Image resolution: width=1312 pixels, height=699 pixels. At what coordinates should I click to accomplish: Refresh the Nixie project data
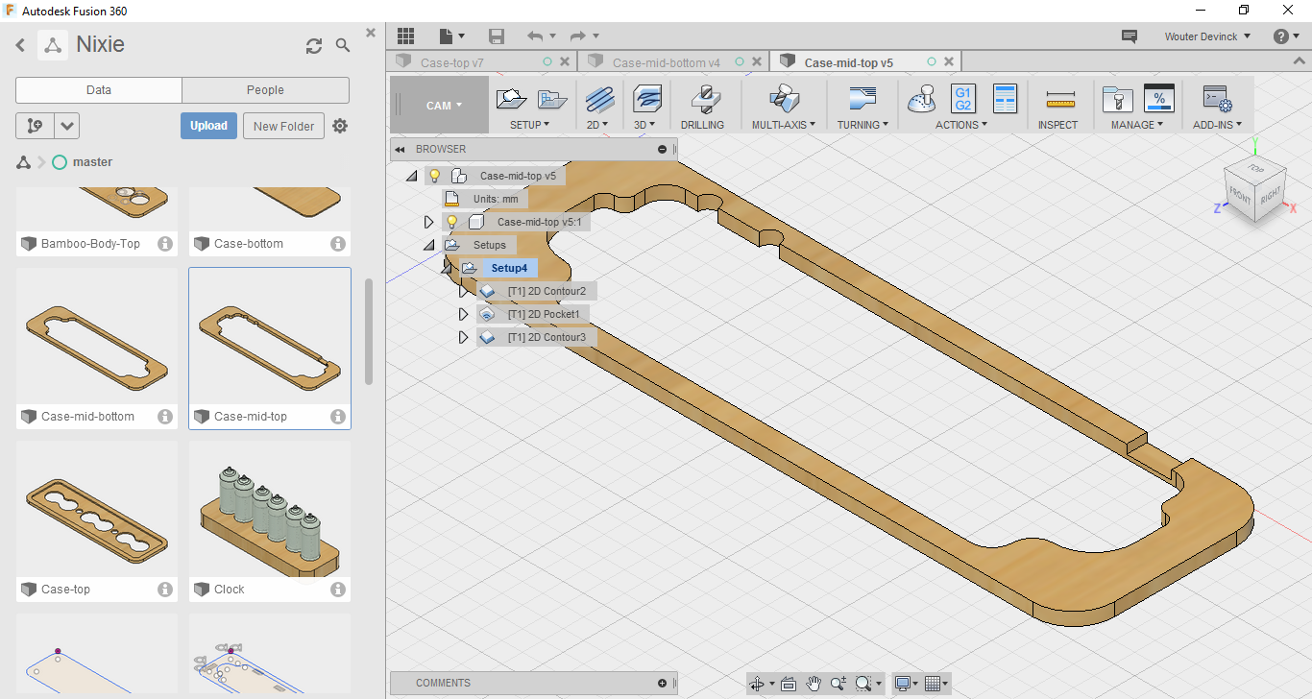point(314,45)
